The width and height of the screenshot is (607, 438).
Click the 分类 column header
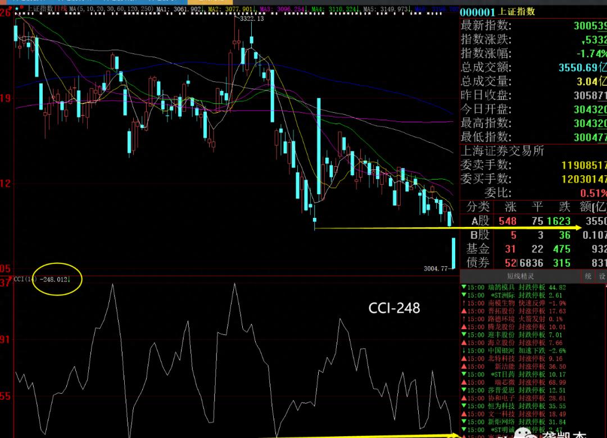click(478, 207)
